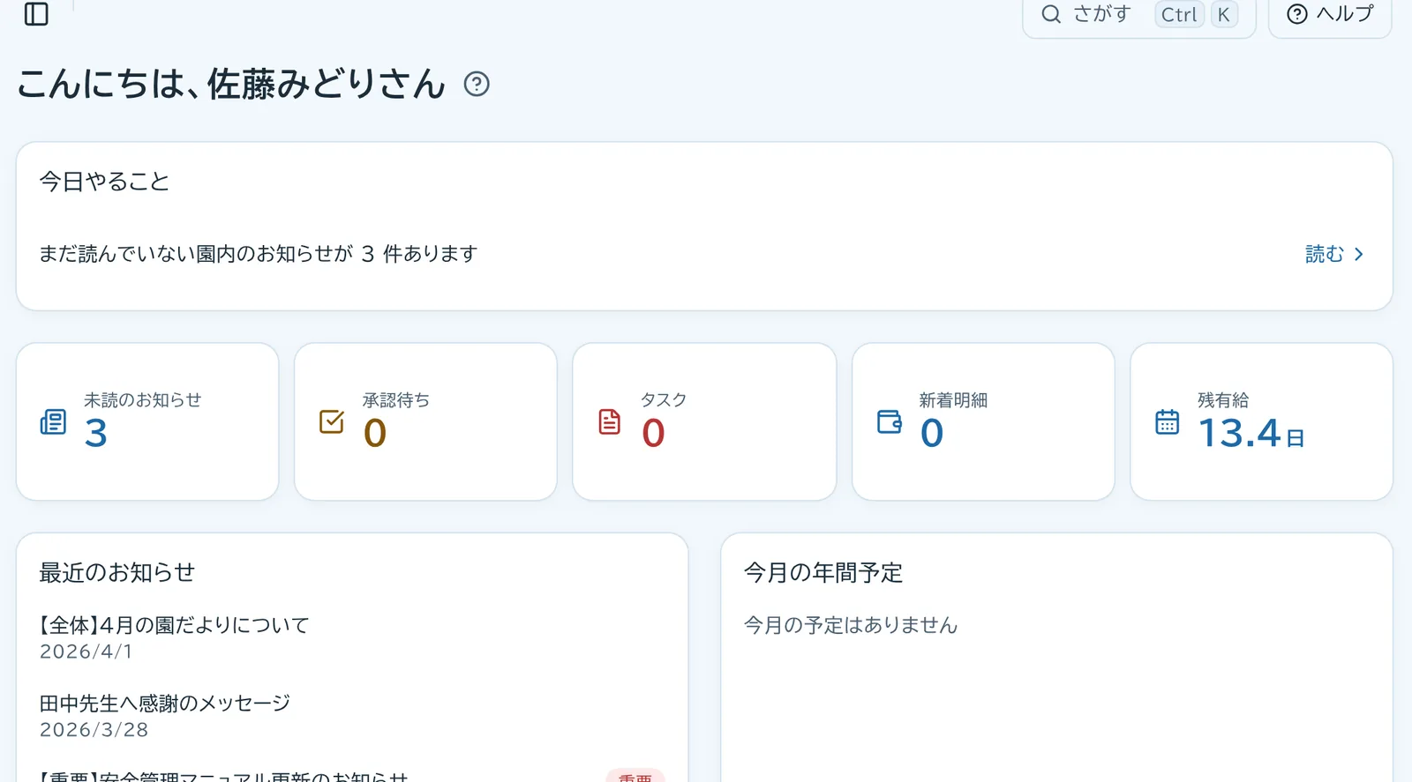Viewport: 1412px width, 782px height.
Task: Follow the 読む link
Action: click(x=1334, y=254)
